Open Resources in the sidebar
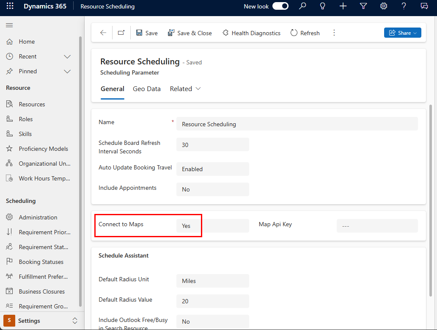Viewport: 437px width, 330px height. [32, 104]
